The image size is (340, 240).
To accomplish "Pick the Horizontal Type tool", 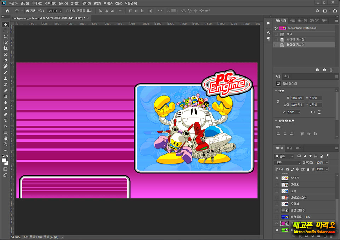I will (x=6, y=120).
